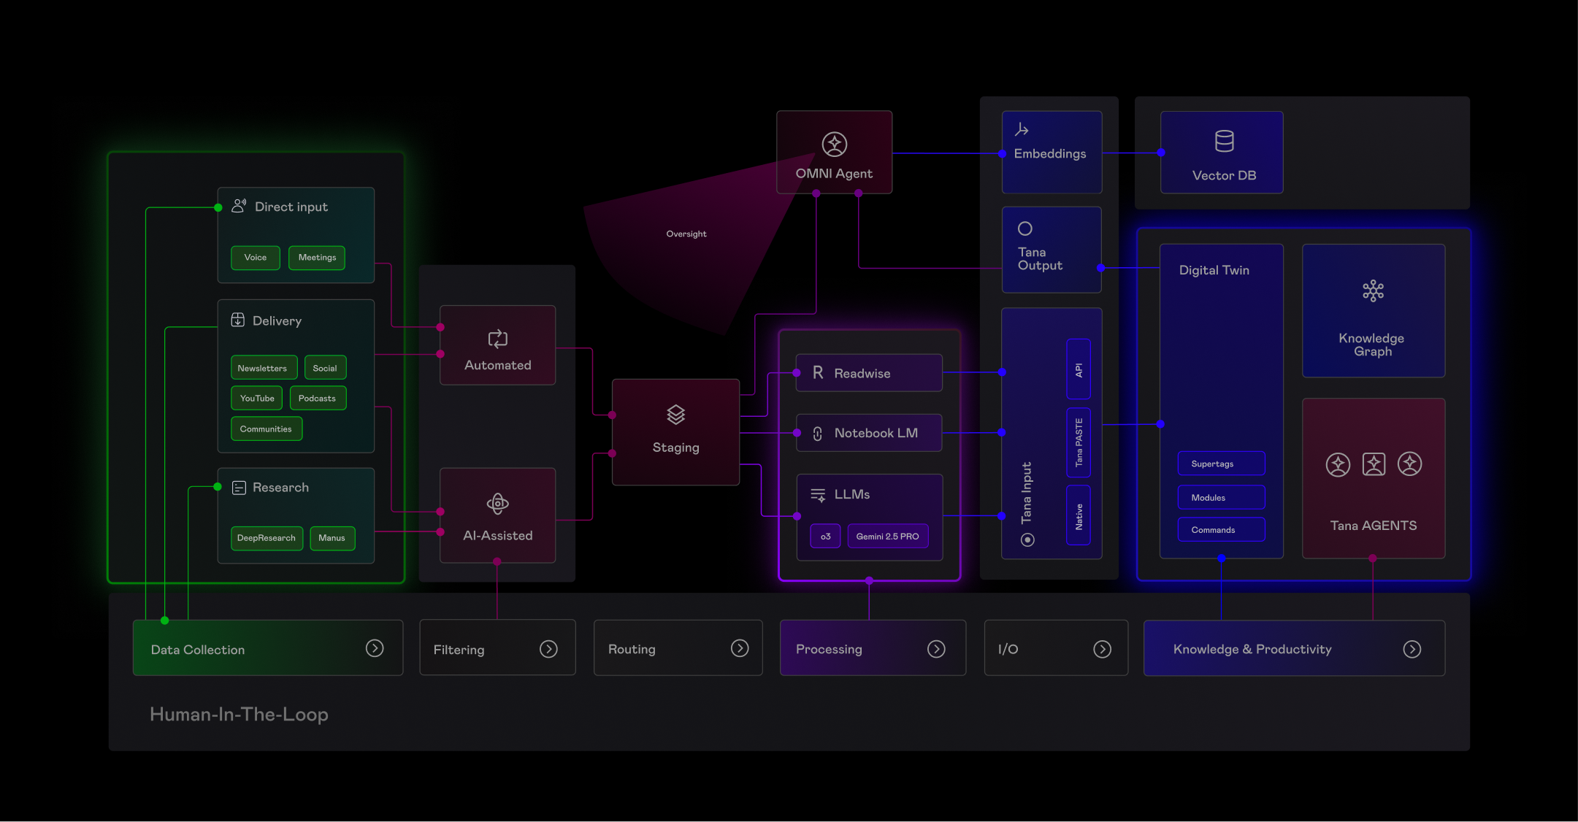The width and height of the screenshot is (1578, 822).
Task: Click the Vector DB database icon
Action: [1224, 141]
